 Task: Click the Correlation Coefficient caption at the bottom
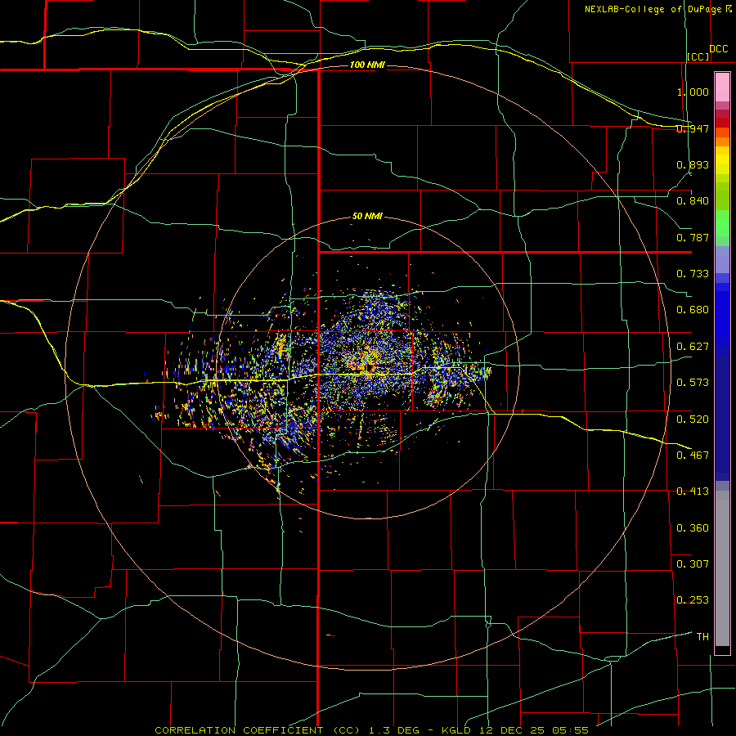pos(372,730)
